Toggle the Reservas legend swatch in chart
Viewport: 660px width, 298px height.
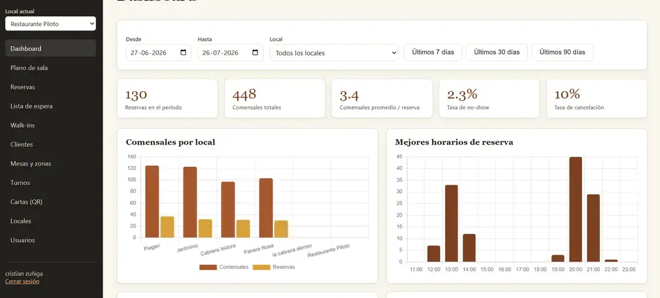coord(262,267)
